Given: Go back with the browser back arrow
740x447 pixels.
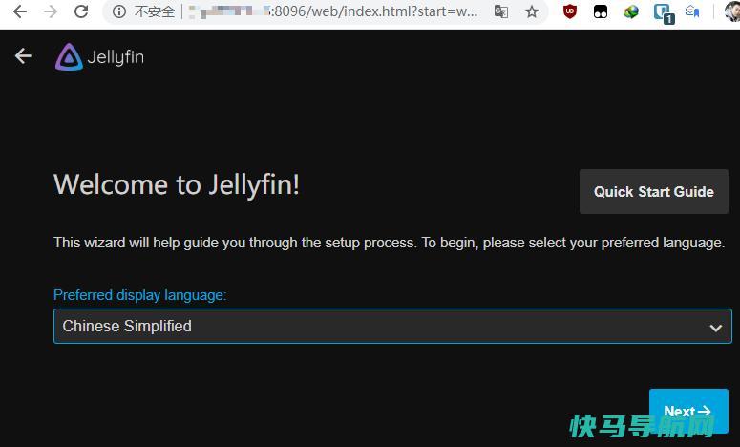Looking at the screenshot, I should tap(19, 11).
